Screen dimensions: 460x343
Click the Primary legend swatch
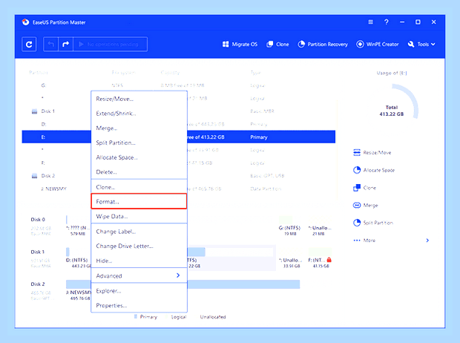point(136,316)
